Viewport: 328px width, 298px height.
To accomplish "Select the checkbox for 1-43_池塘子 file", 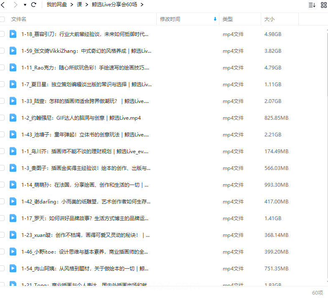I will click(x=2, y=134).
